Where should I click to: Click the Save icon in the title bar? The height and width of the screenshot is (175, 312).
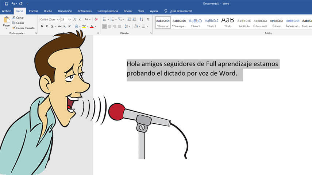click(x=6, y=4)
